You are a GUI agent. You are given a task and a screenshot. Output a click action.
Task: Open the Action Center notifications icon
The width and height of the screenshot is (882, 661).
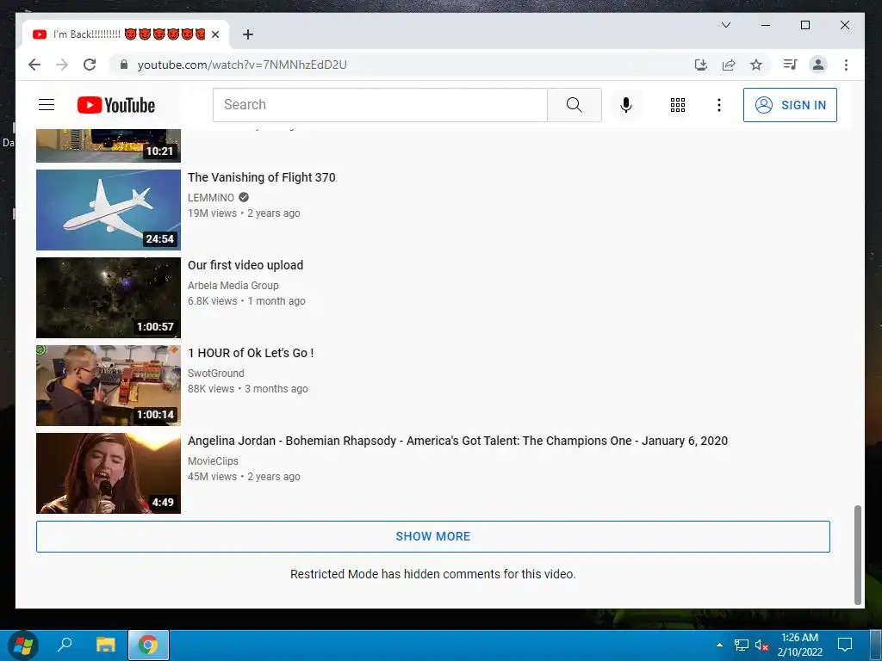(845, 645)
